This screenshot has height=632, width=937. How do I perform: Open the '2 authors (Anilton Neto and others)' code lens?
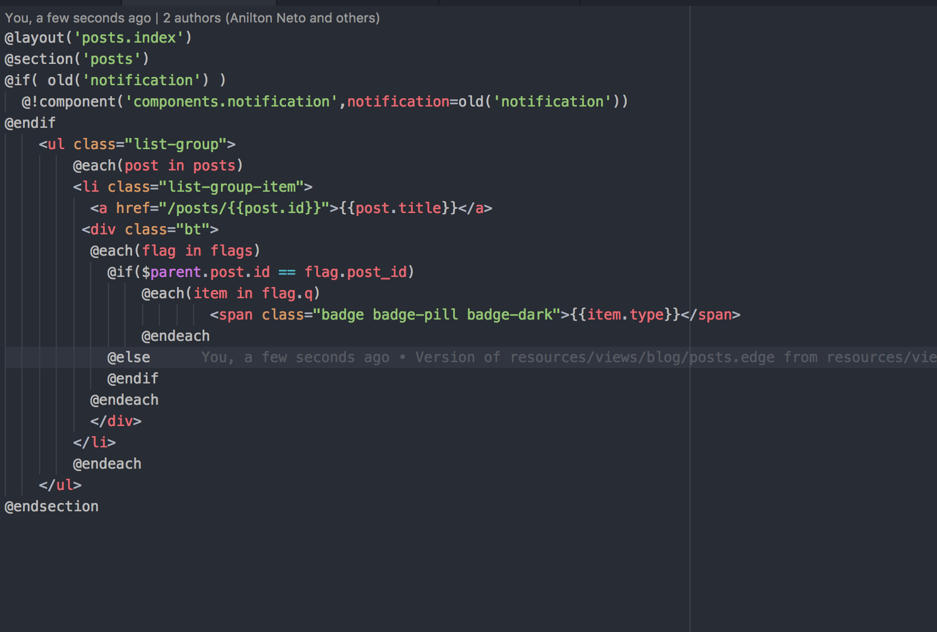[271, 18]
